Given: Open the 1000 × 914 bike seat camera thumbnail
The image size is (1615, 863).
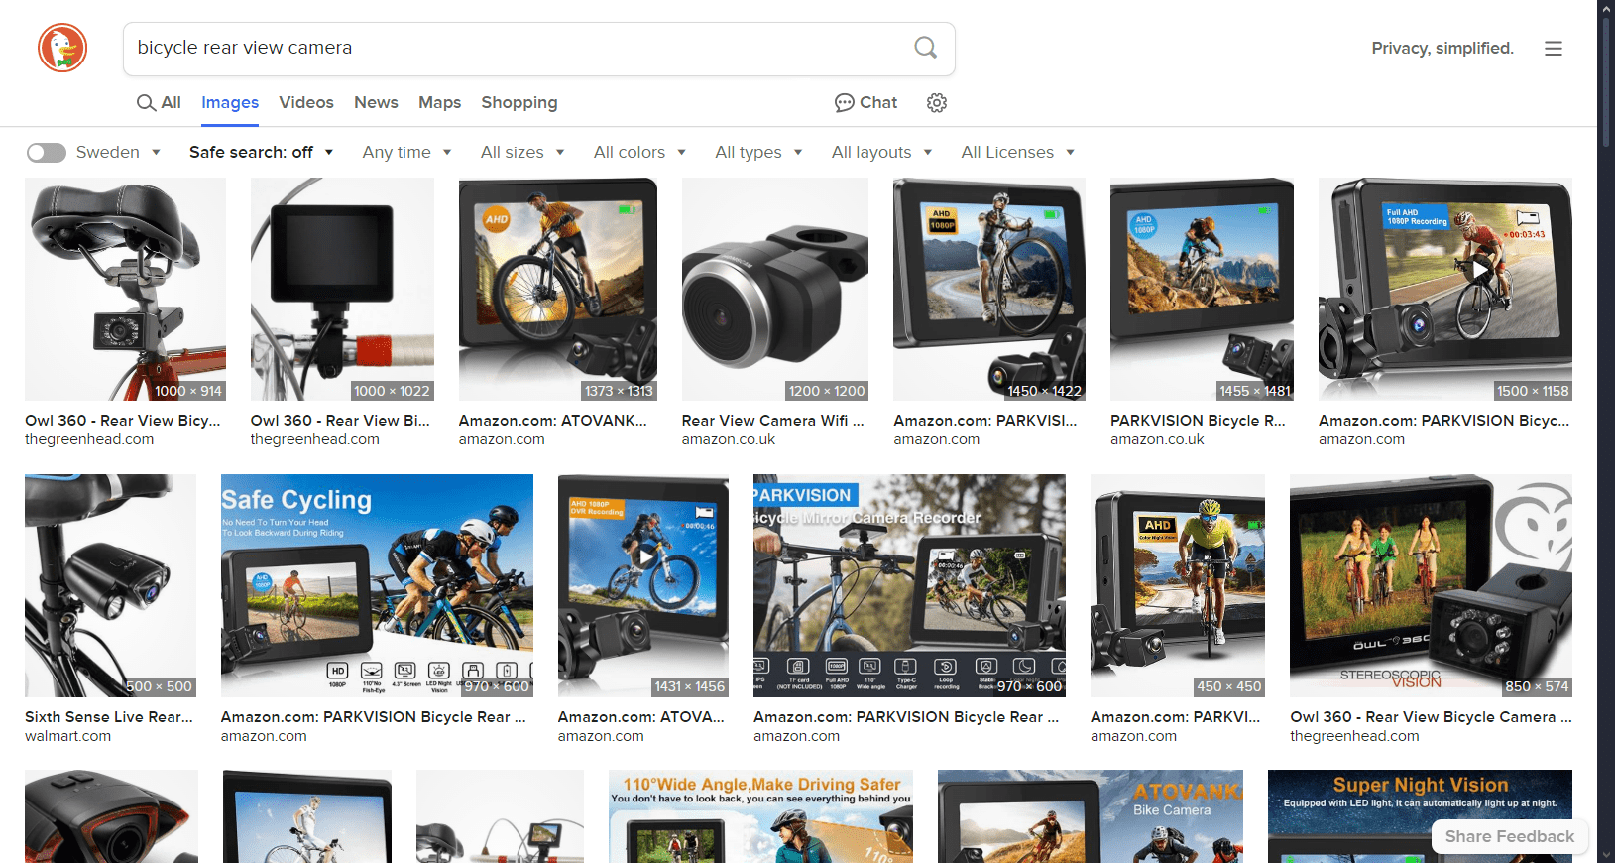Looking at the screenshot, I should pos(125,290).
